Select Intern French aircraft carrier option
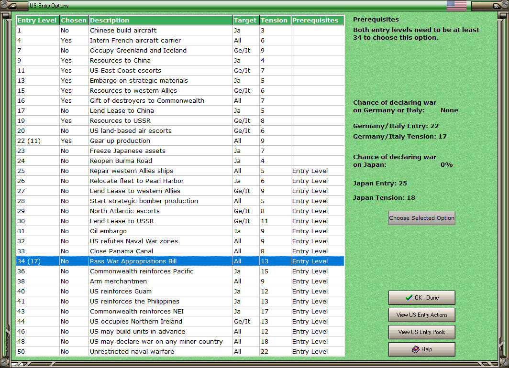Image resolution: width=509 pixels, height=368 pixels. click(x=180, y=40)
